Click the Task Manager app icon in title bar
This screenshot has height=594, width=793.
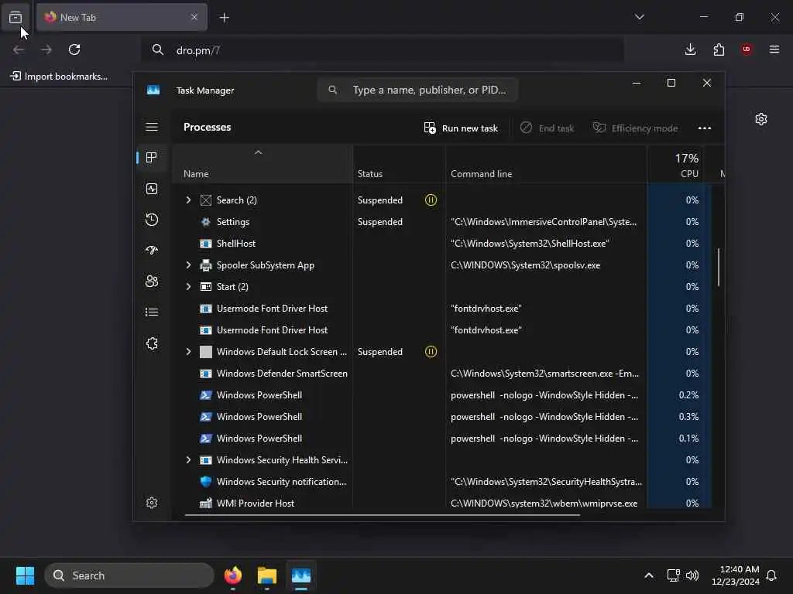coord(153,90)
